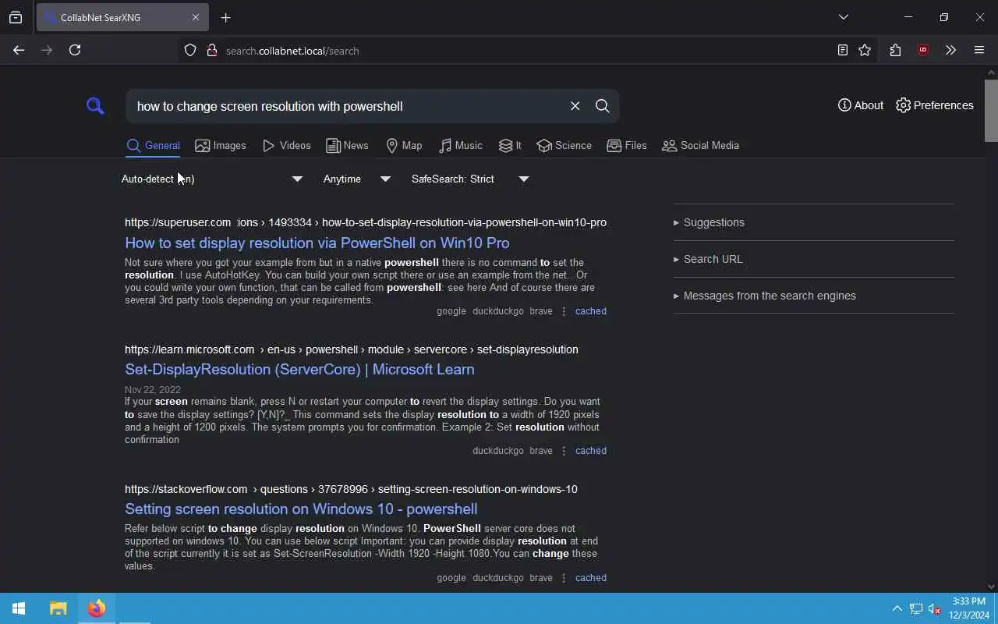Switch to the Social Media tab
Viewport: 998px width, 624px height.
pos(700,145)
